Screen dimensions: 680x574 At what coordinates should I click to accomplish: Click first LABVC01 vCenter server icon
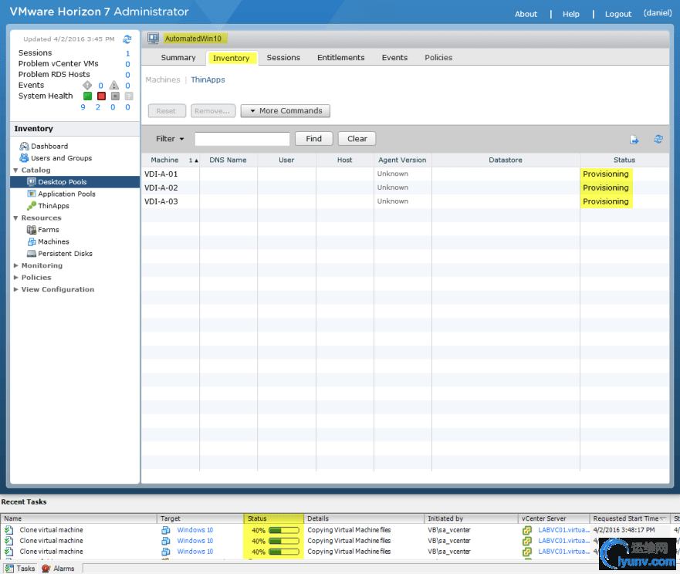(527, 530)
